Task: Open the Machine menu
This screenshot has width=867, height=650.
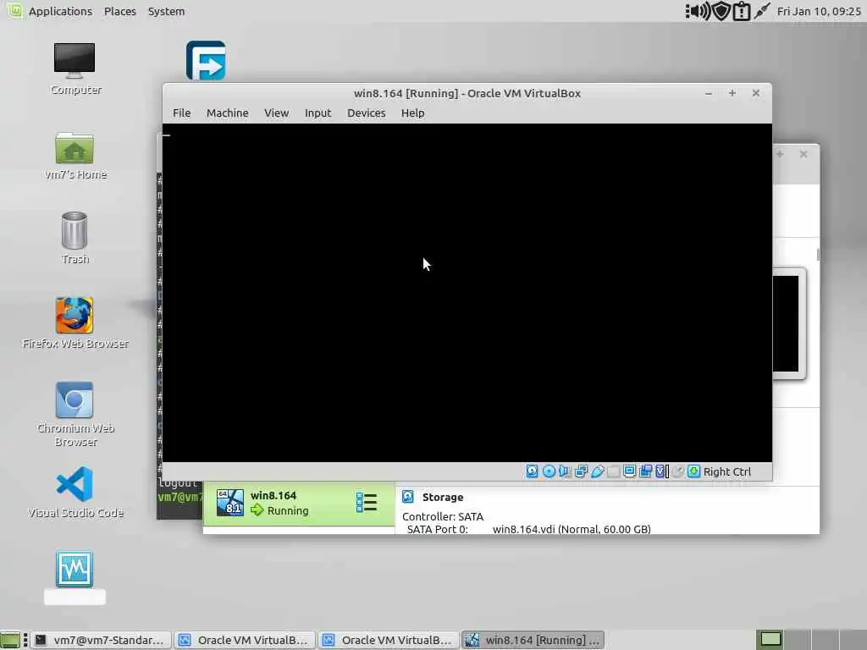Action: (x=227, y=113)
